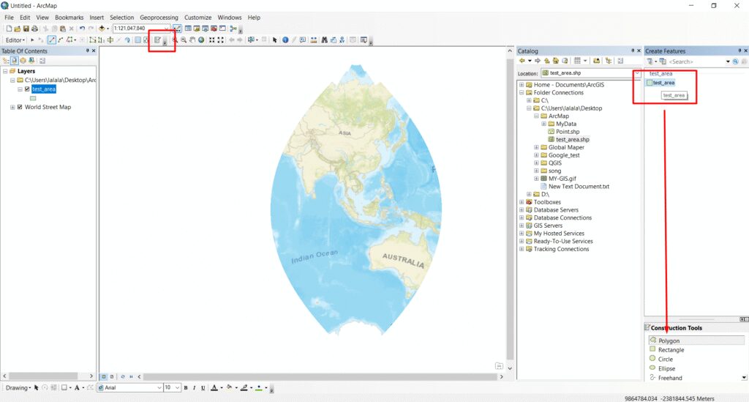Image resolution: width=749 pixels, height=402 pixels.
Task: Click the Add Data icon
Action: (102, 29)
